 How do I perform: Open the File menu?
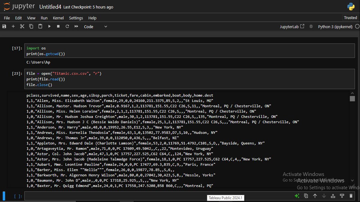pyautogui.click(x=7, y=18)
